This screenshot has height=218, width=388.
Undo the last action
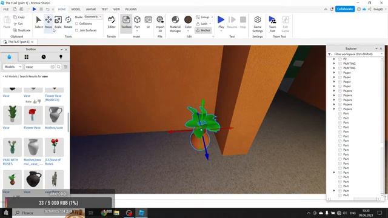(47, 9)
